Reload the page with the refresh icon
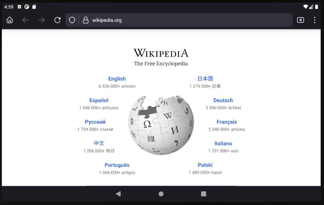324x205 pixels. 57,20
